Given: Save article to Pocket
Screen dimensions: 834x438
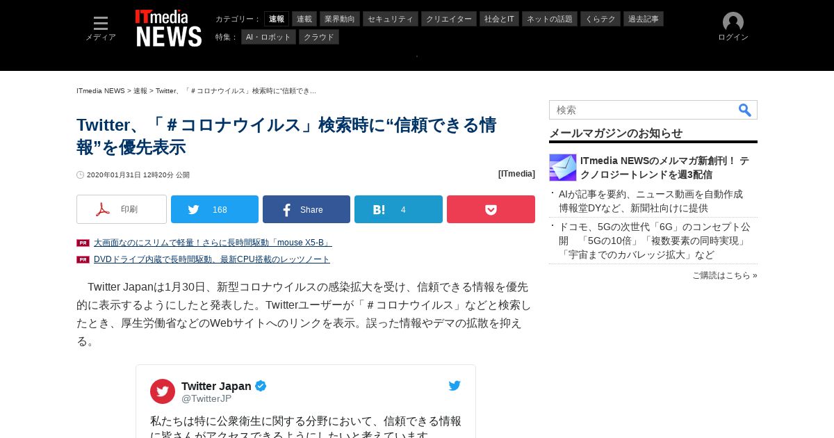Looking at the screenshot, I should (491, 209).
